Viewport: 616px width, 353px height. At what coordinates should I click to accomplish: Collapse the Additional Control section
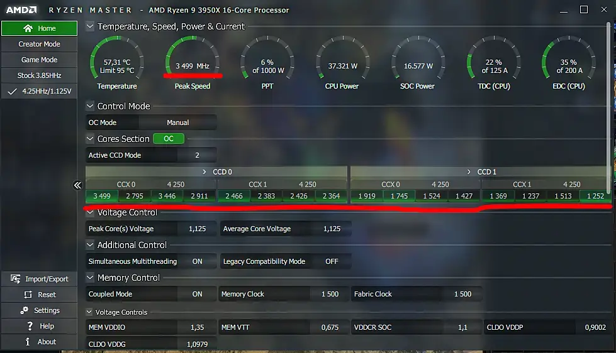click(x=90, y=245)
